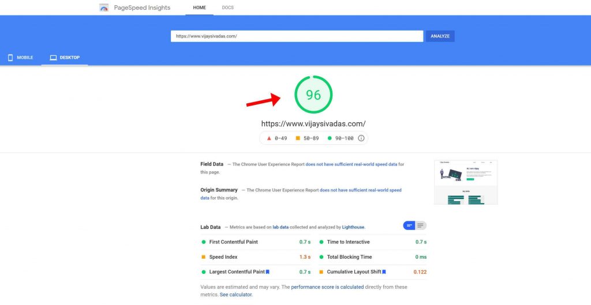Click the ANALYZE button
The width and height of the screenshot is (591, 305).
coord(440,36)
